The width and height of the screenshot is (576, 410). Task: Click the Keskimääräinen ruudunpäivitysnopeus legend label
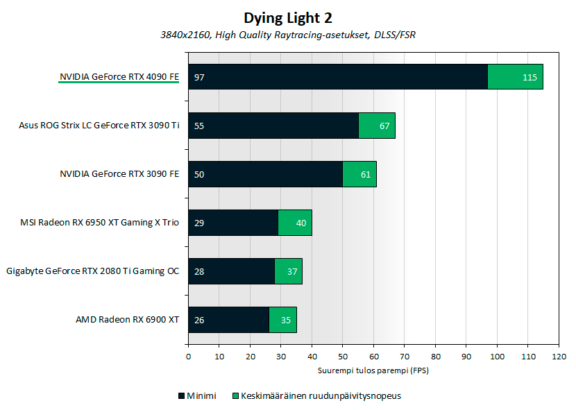321,396
